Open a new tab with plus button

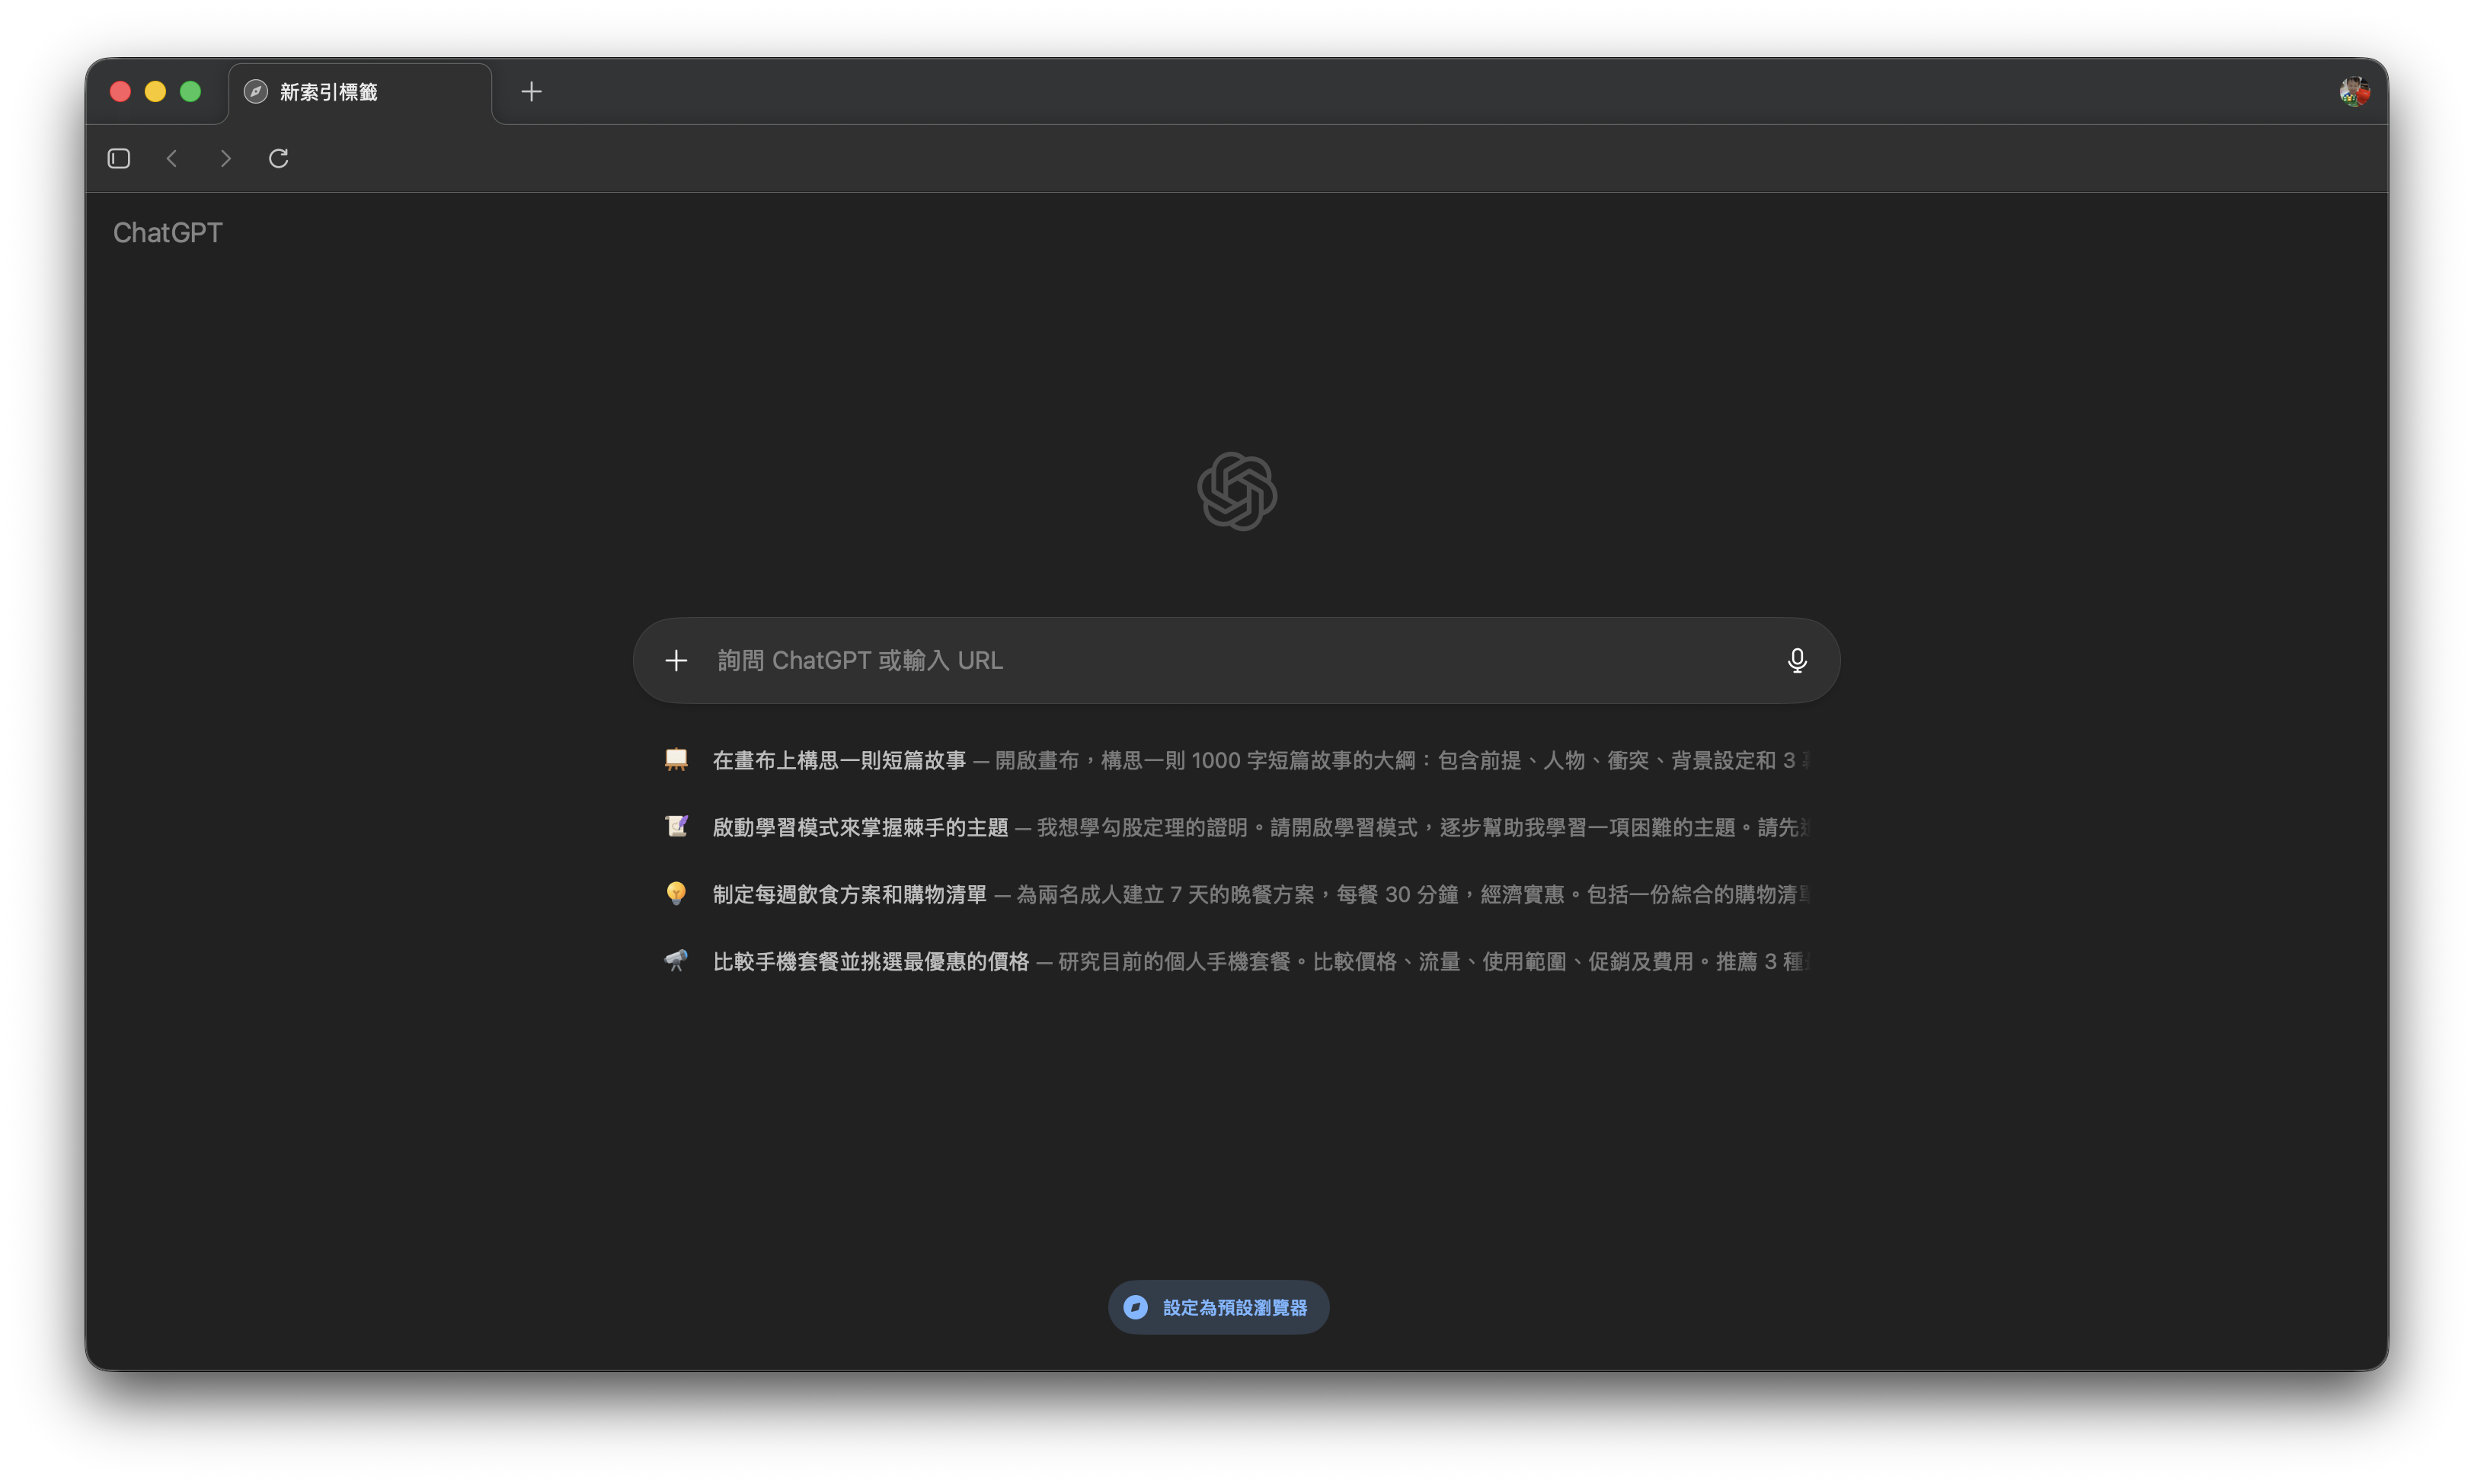pos(532,92)
